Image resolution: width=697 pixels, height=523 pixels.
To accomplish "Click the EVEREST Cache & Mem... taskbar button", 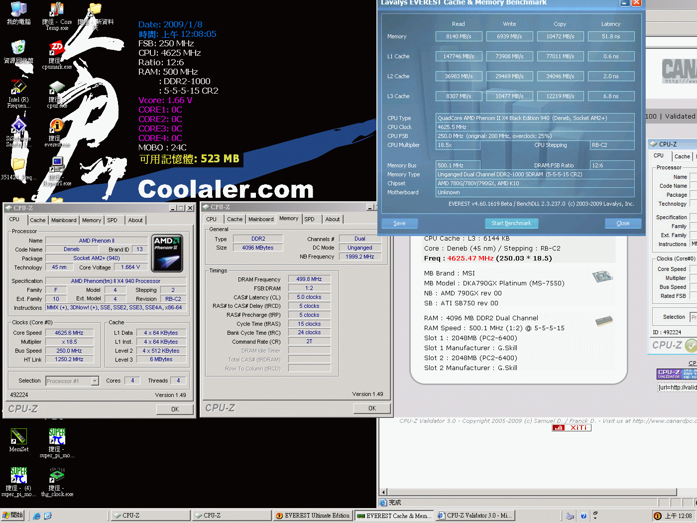I will [x=394, y=516].
